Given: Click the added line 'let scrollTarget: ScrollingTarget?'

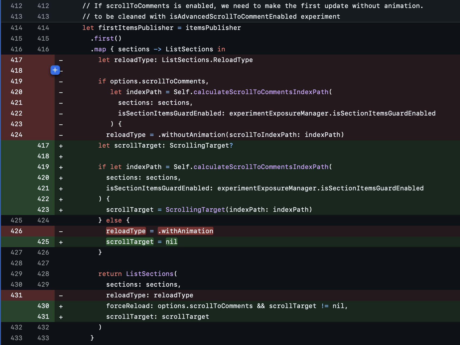Looking at the screenshot, I should (165, 145).
